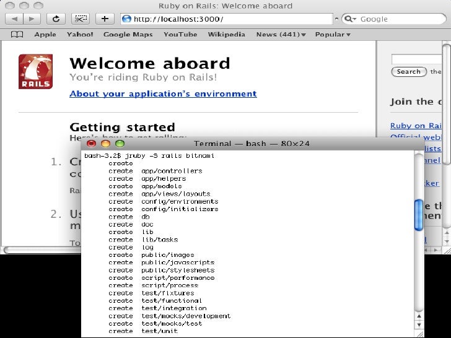This screenshot has height=338, width=451.
Task: Click test/unit in the Terminal output
Action: coord(159,331)
